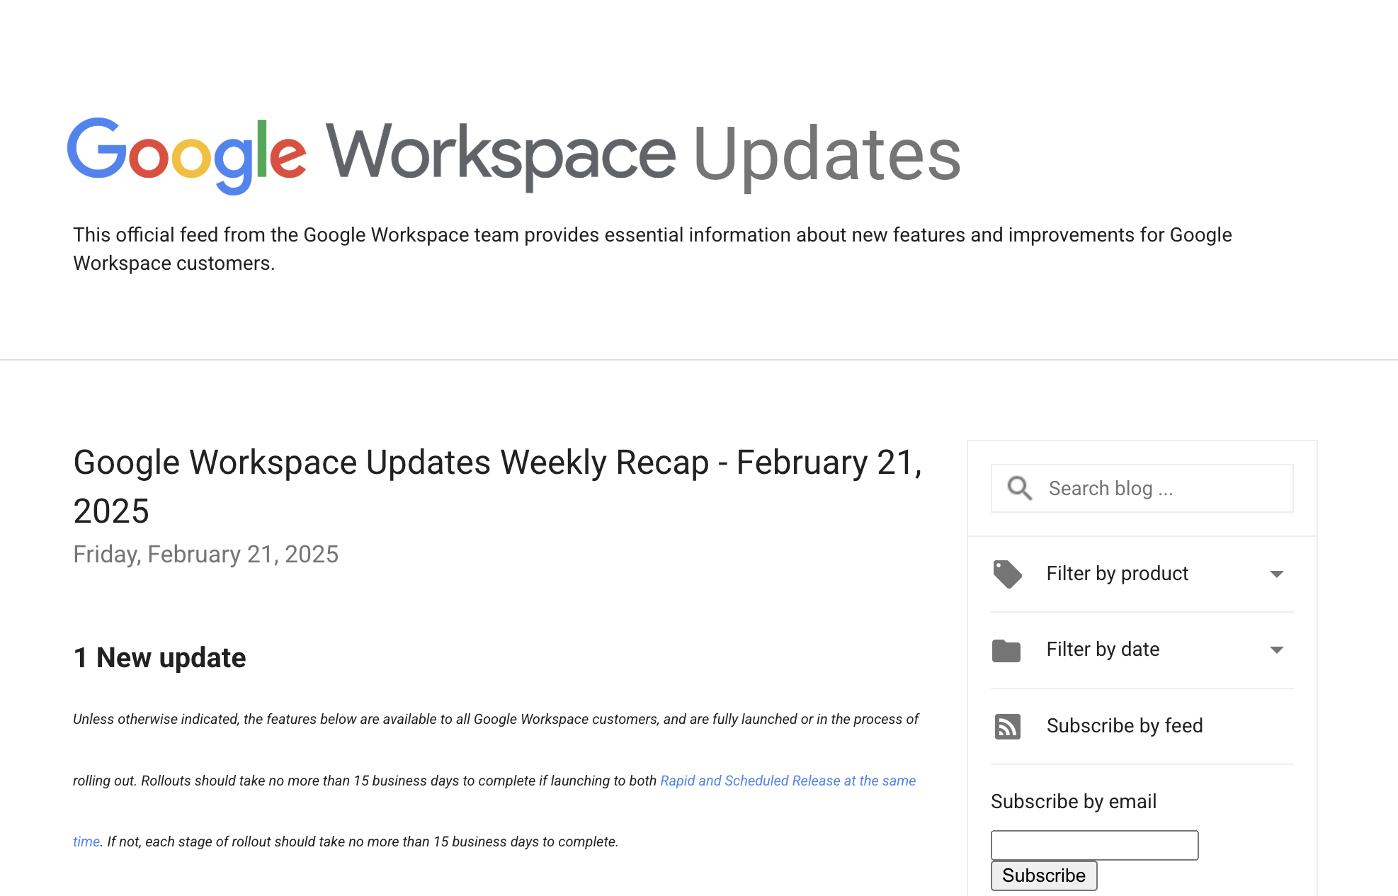Viewport: 1398px width, 896px height.
Task: Click the '1 New update' heading
Action: [x=159, y=657]
